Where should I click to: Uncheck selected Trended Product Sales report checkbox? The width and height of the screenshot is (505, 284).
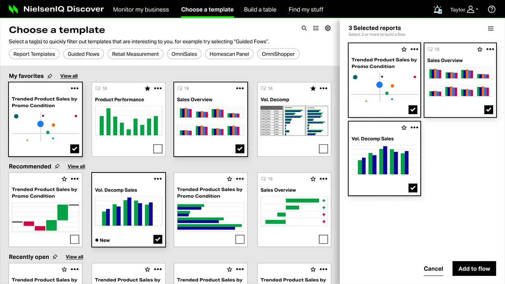(x=413, y=109)
